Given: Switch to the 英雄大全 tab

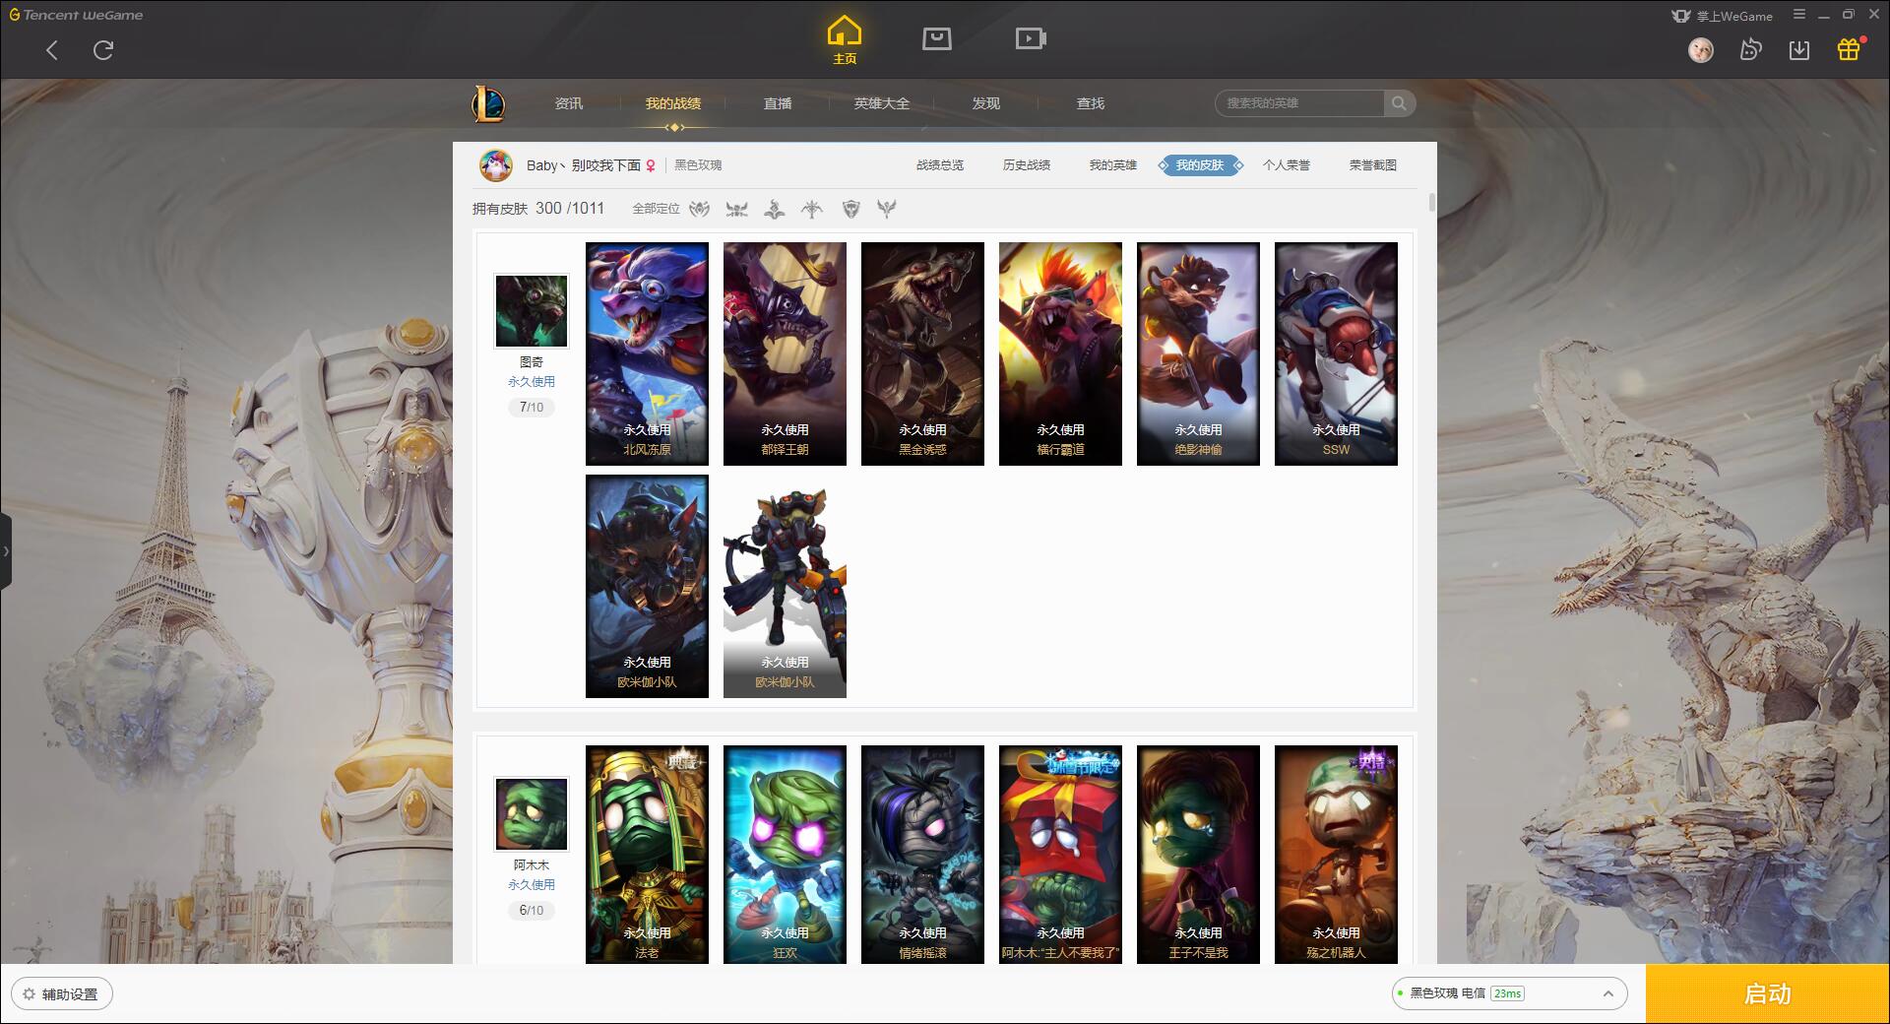Looking at the screenshot, I should 882,103.
